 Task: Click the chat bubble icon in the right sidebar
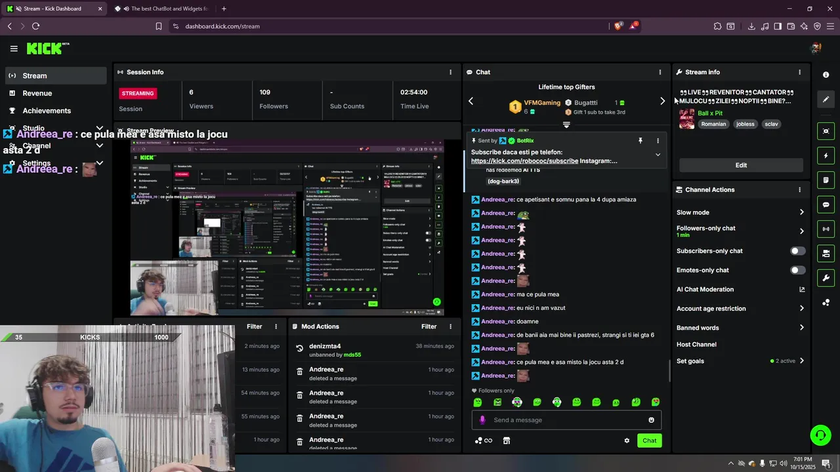[826, 205]
